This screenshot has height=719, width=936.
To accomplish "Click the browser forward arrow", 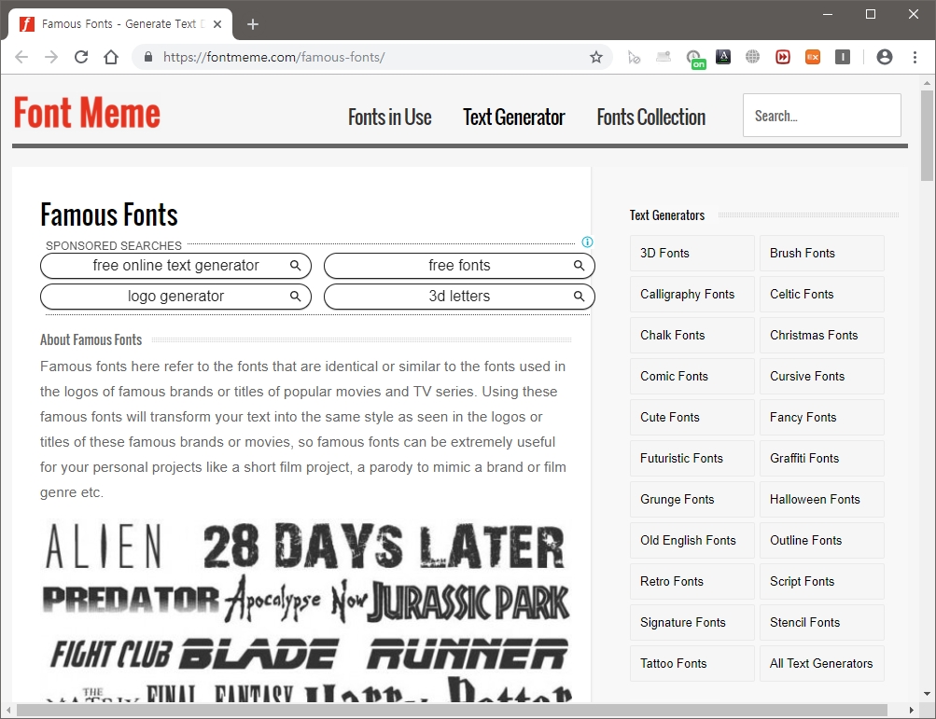I will pos(51,57).
